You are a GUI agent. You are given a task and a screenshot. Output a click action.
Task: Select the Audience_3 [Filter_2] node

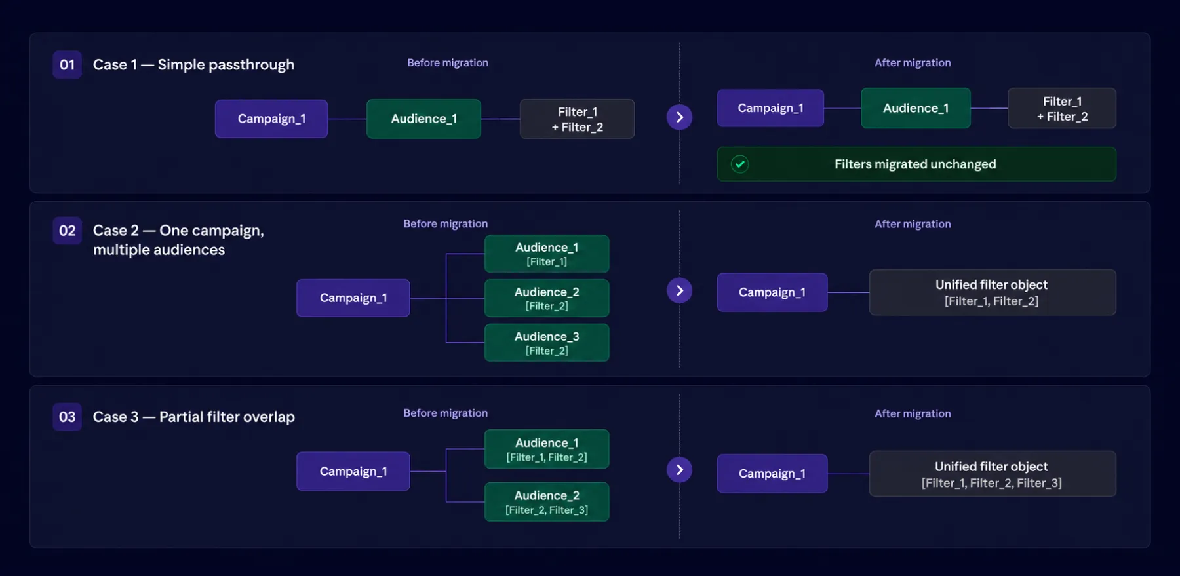pos(547,343)
